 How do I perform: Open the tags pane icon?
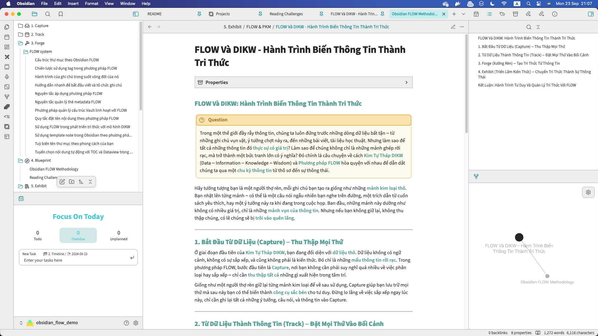pos(502,14)
